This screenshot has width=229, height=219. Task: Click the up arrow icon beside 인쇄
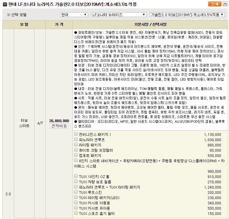click(x=225, y=4)
